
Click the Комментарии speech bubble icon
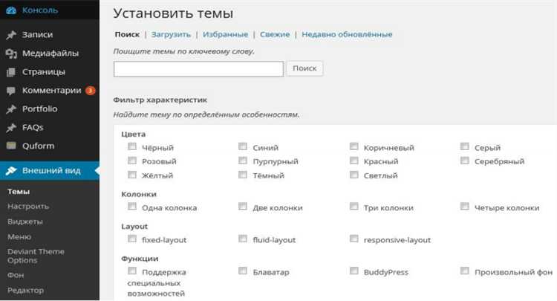10,91
